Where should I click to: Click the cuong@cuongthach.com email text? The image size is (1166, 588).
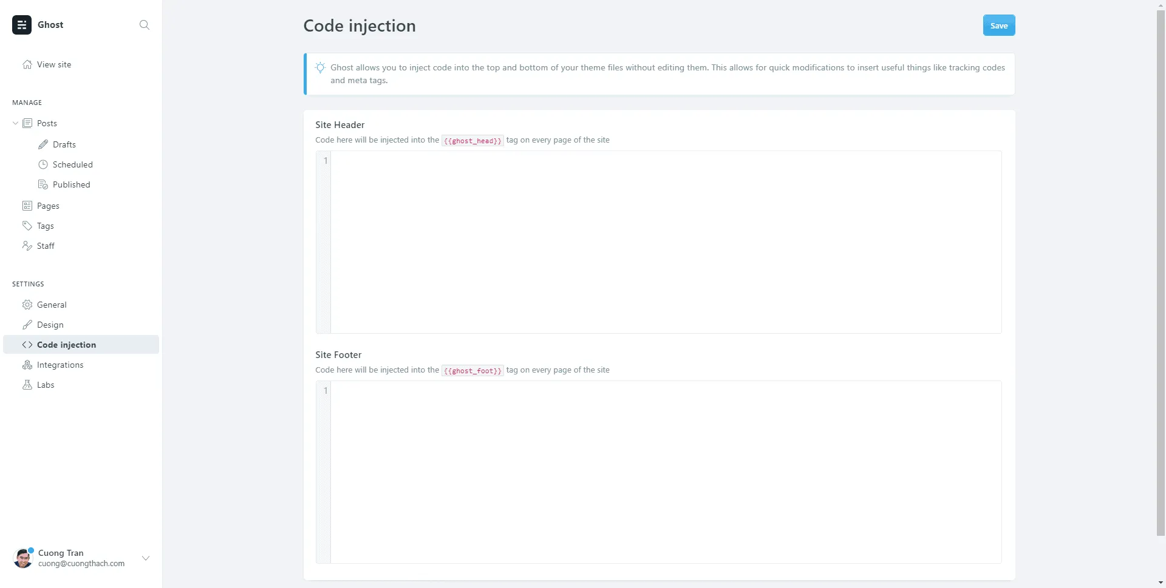(81, 564)
